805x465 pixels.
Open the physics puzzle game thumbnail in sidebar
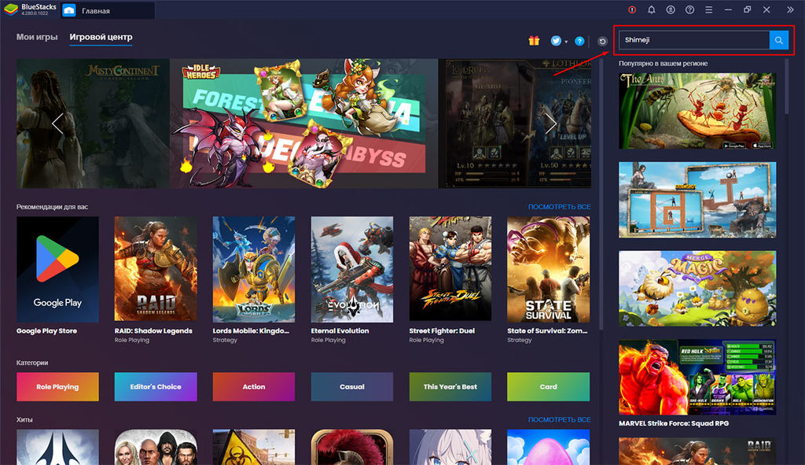(x=697, y=200)
